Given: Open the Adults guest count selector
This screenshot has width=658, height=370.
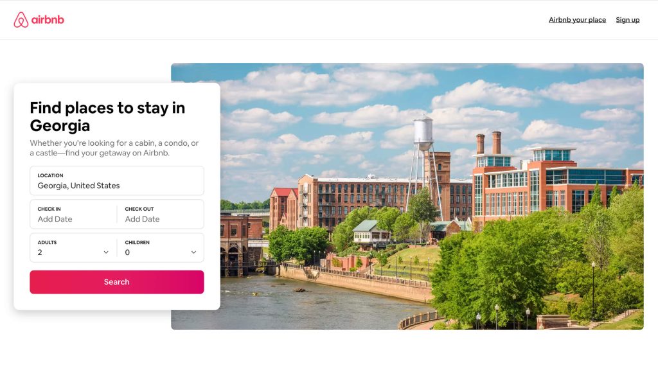Looking at the screenshot, I should [73, 248].
